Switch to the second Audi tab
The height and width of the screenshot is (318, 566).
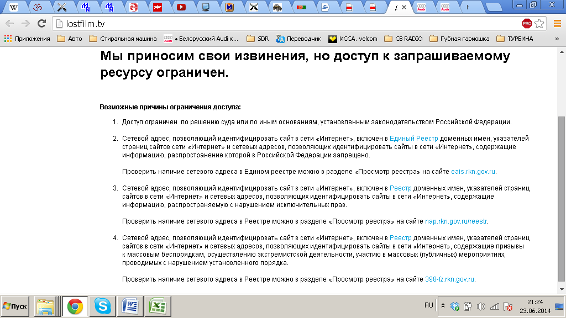coord(445,7)
